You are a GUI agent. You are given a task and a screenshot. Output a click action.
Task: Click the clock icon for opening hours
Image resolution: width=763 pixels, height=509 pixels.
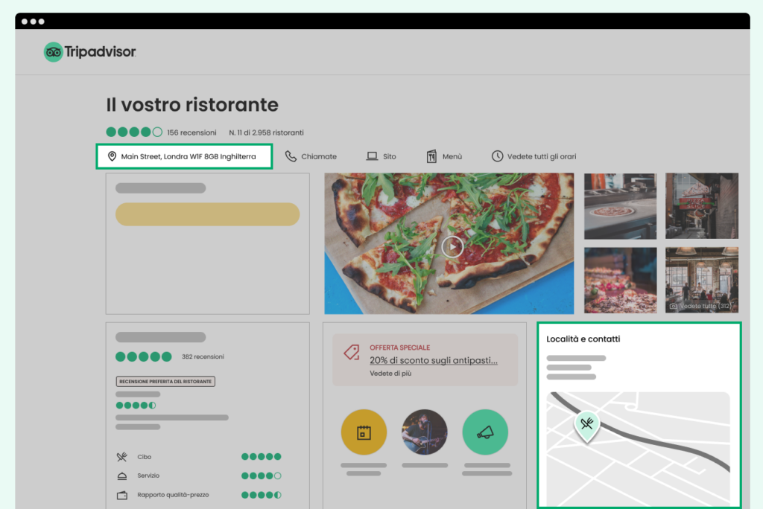point(497,156)
